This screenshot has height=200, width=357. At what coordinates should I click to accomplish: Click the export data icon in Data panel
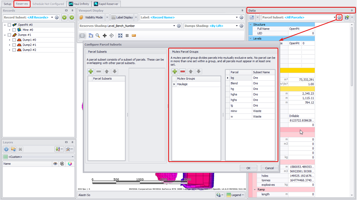[347, 17]
